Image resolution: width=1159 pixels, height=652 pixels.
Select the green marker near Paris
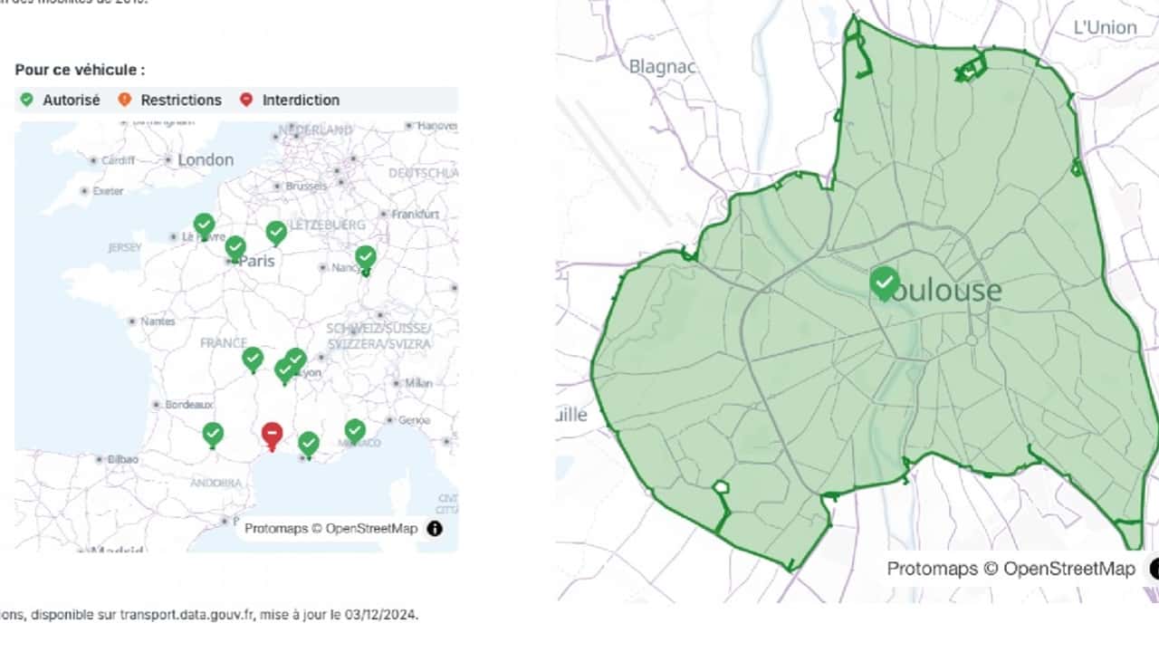click(x=235, y=246)
